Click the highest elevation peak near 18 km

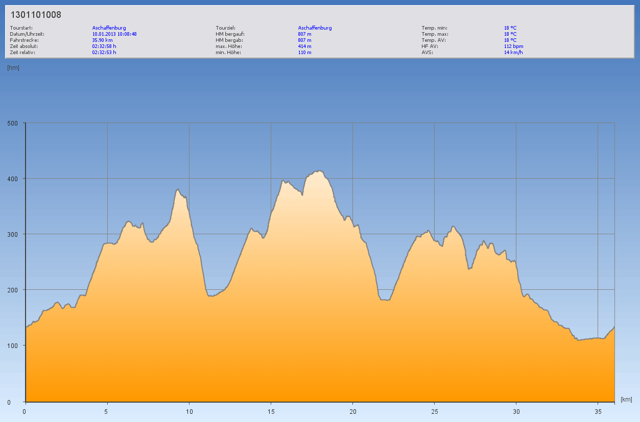(x=319, y=171)
